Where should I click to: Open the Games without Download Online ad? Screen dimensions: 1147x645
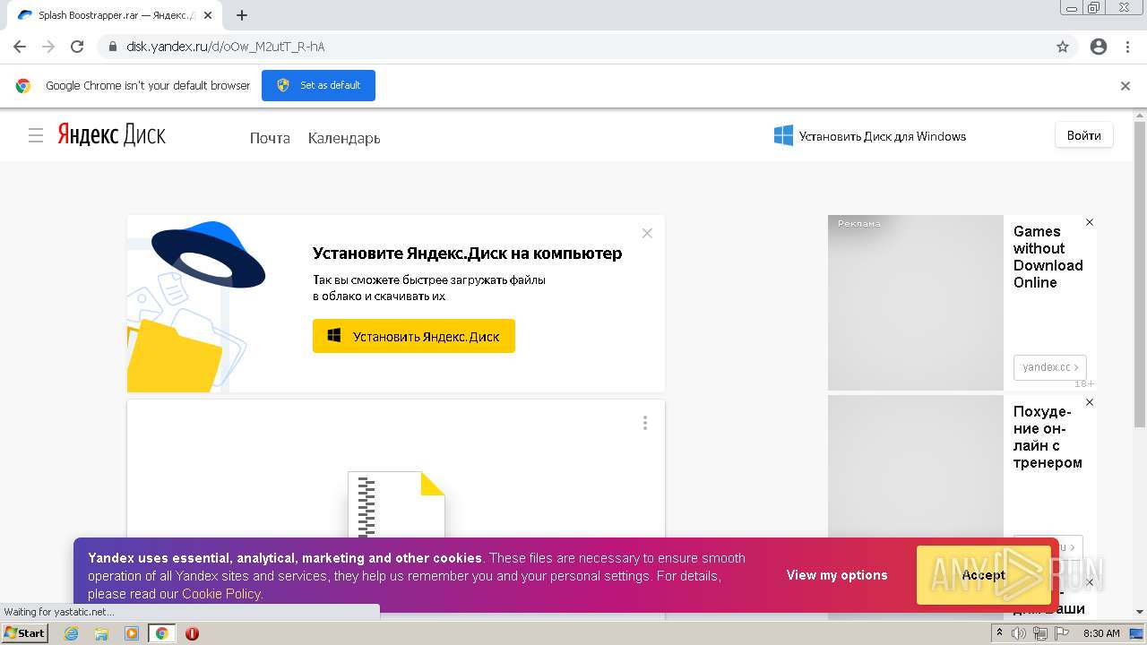1048,257
